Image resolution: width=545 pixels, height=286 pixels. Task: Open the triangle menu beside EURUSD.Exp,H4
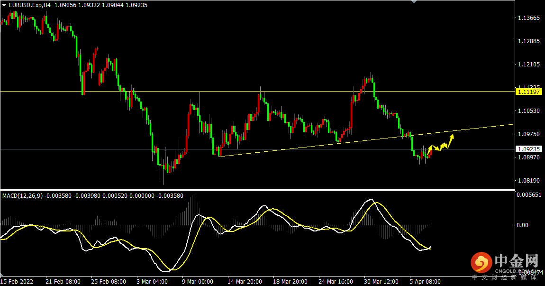[x=4, y=5]
